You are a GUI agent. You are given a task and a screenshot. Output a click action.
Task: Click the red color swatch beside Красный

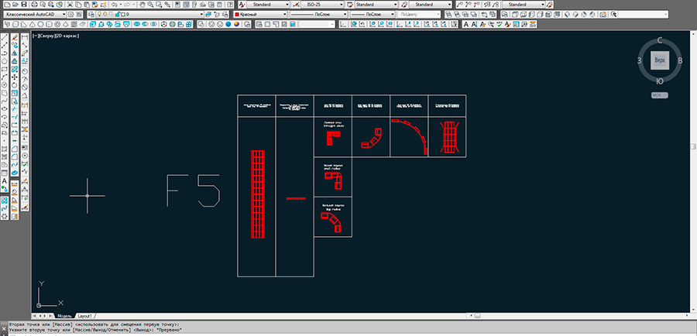pyautogui.click(x=238, y=14)
